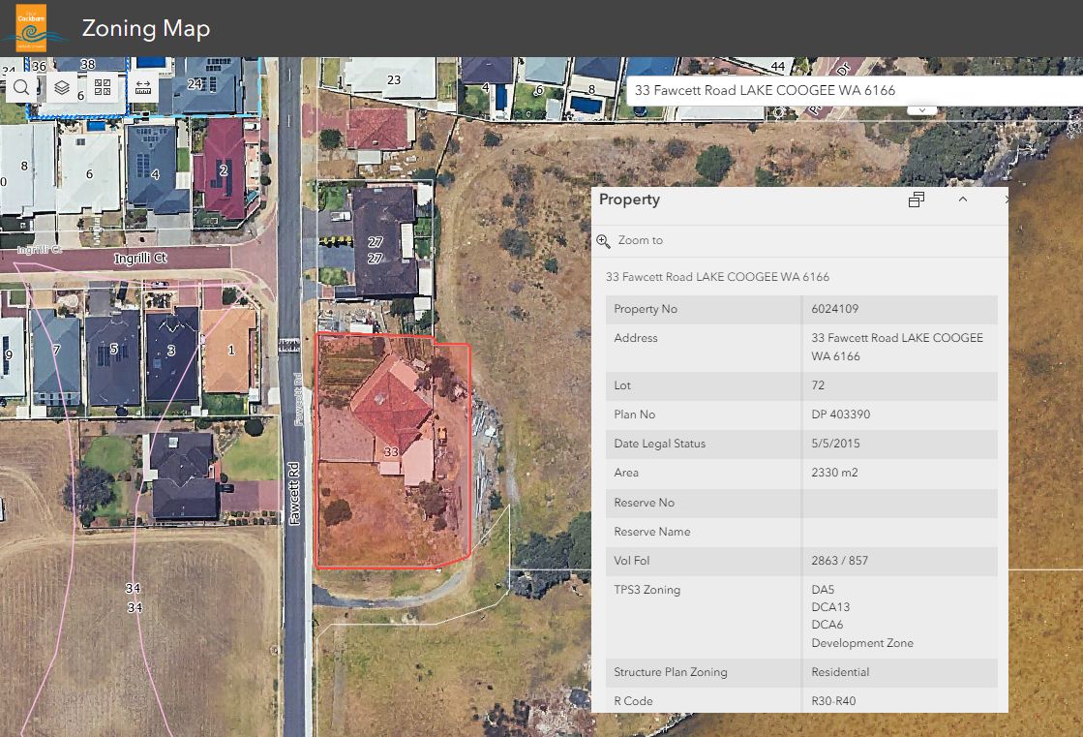Activate the measurement ruler tool

[x=143, y=85]
